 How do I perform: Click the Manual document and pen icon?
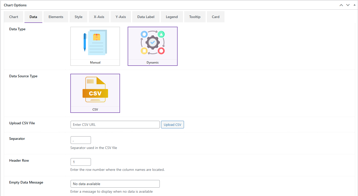(x=95, y=42)
